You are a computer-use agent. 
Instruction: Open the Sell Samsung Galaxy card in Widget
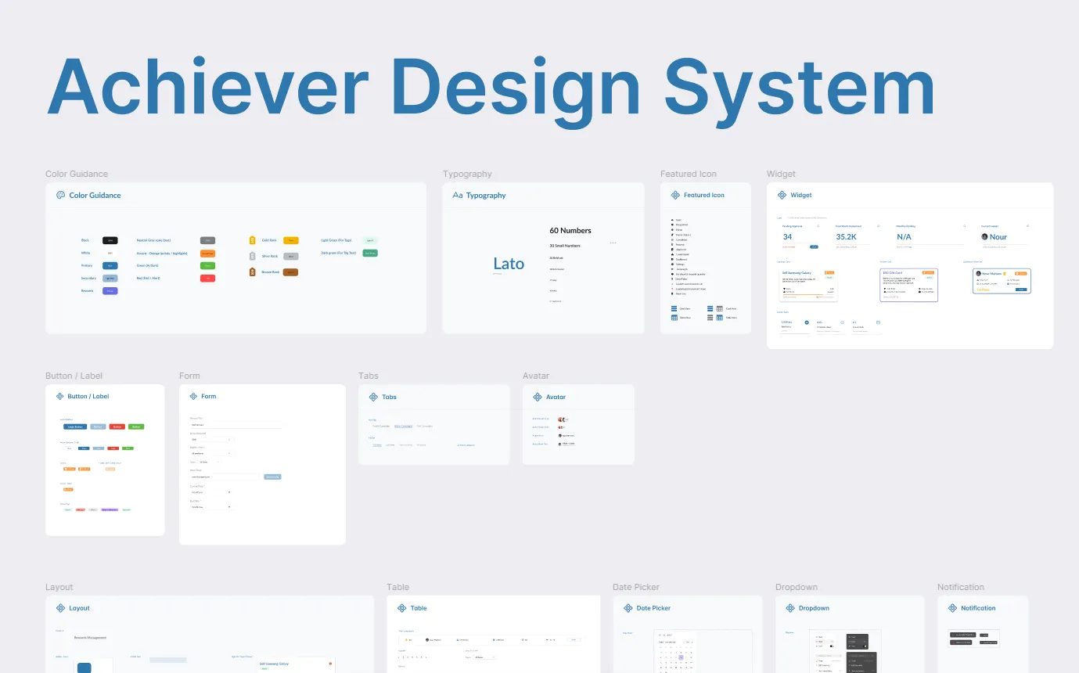pos(808,285)
